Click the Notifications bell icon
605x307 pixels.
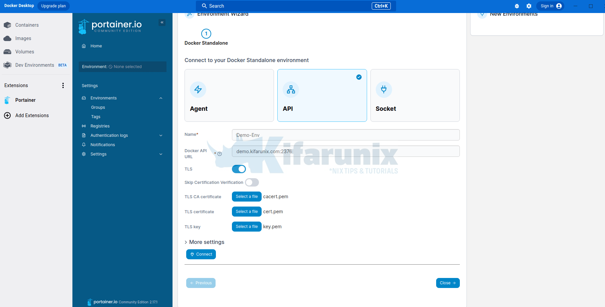pyautogui.click(x=84, y=145)
